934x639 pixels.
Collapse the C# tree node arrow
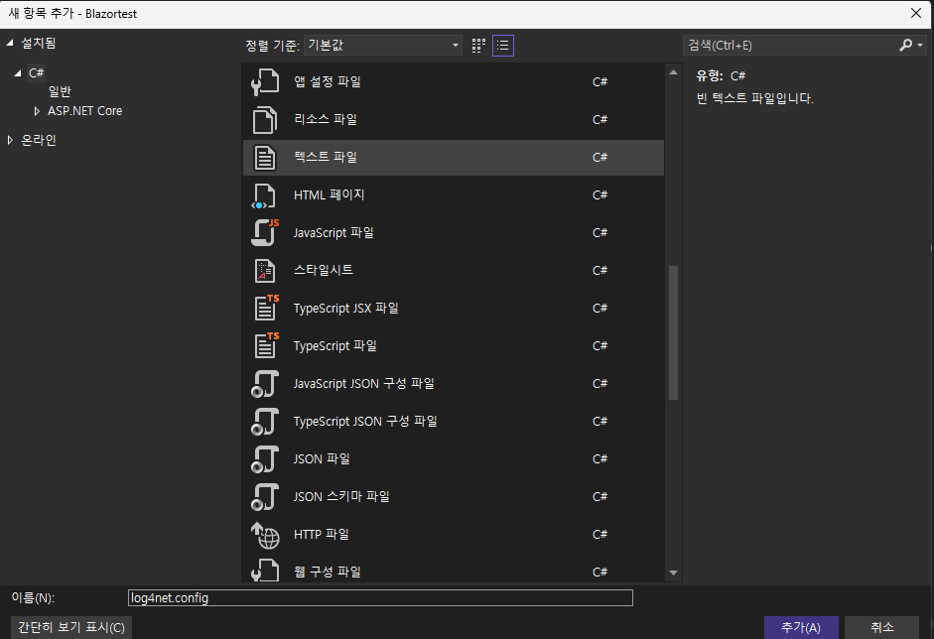click(x=17, y=73)
